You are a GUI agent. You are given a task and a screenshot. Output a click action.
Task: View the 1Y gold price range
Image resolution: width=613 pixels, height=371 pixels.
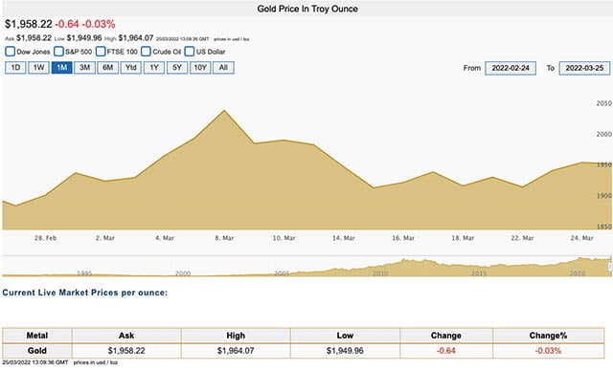point(154,68)
